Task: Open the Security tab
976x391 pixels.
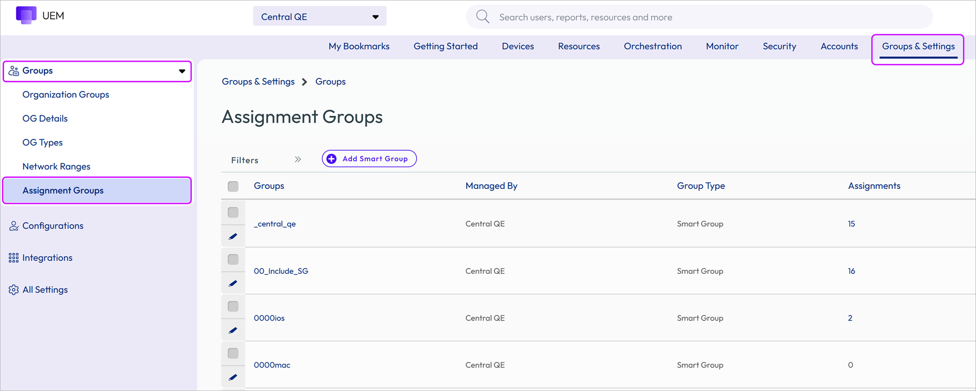Action: [x=780, y=46]
